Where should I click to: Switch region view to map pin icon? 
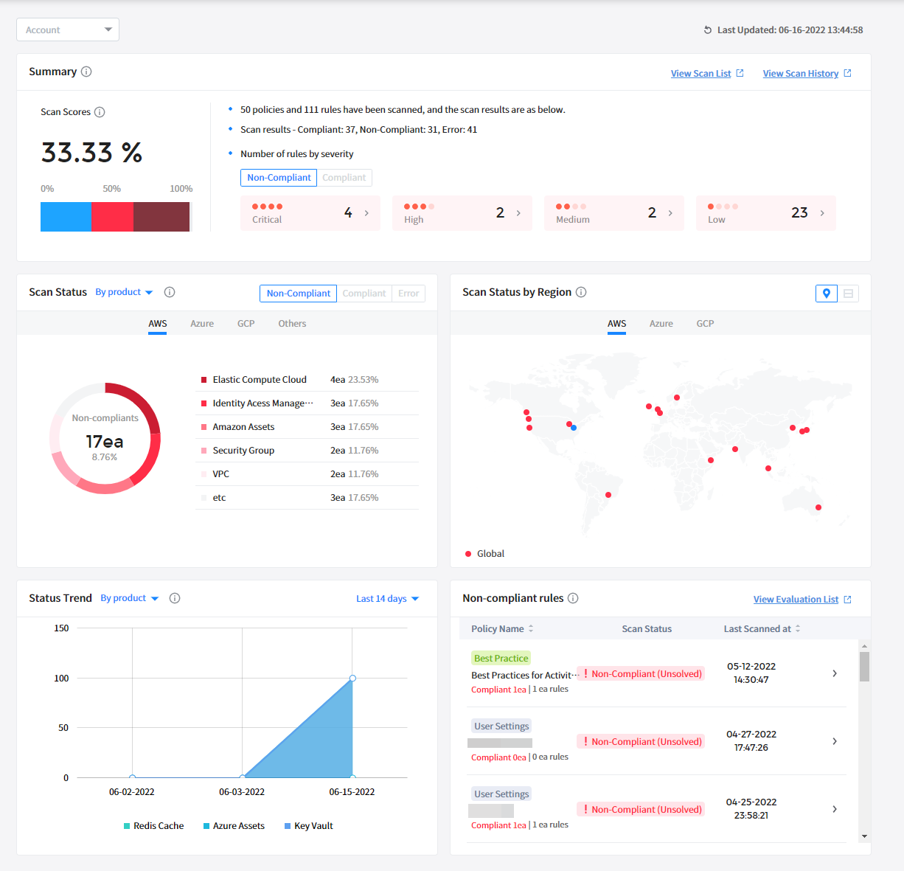point(826,294)
